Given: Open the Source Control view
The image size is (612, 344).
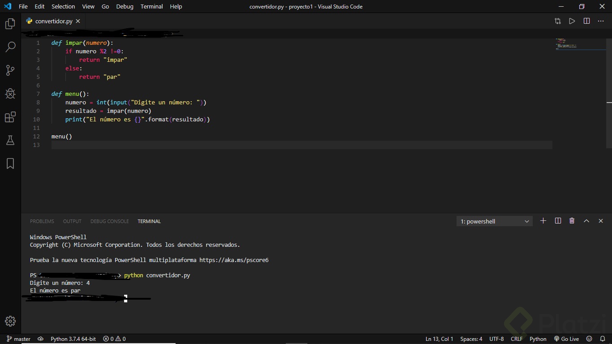Looking at the screenshot, I should point(10,70).
